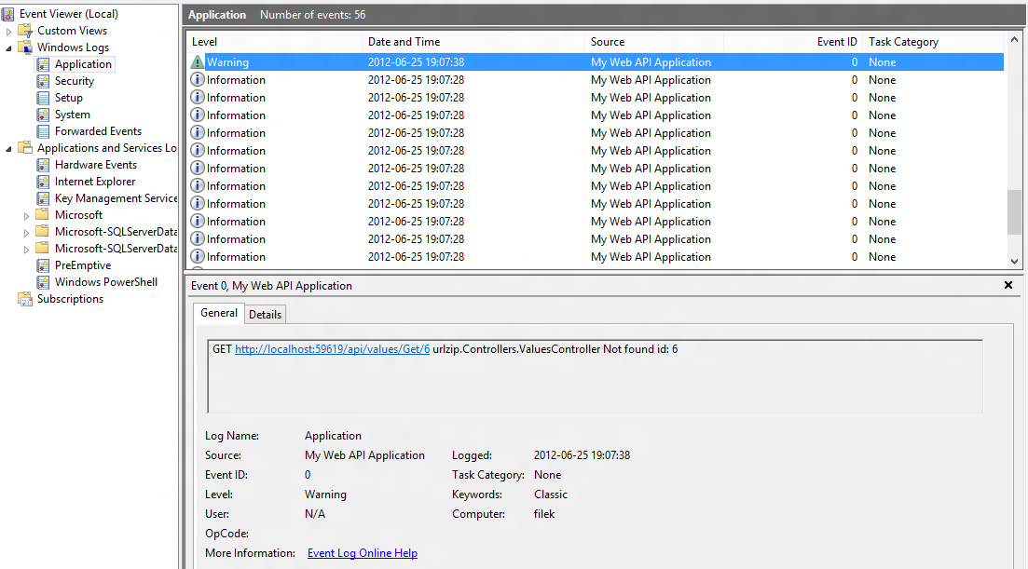Click the warning row's 2012-06-25 19:07:38 timestamp

click(x=416, y=62)
